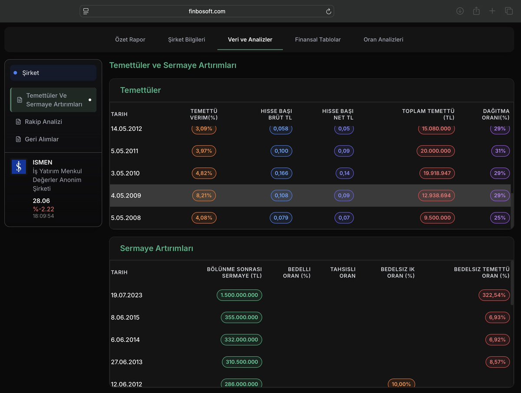This screenshot has width=521, height=393.
Task: Select the 19.07.2023 capital increase date
Action: [127, 295]
